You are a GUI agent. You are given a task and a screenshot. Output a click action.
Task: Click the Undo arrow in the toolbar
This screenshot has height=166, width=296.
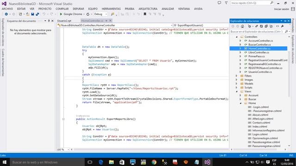[x=44, y=14]
